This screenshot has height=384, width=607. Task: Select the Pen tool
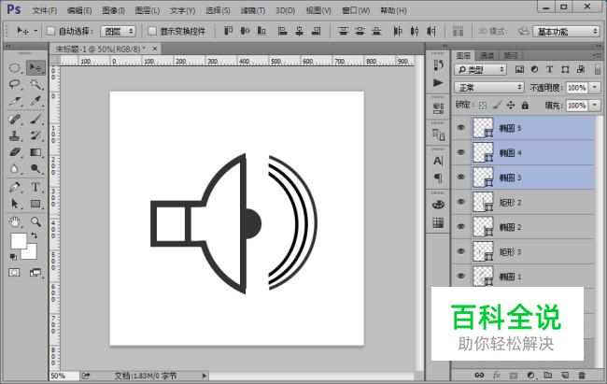tap(15, 187)
